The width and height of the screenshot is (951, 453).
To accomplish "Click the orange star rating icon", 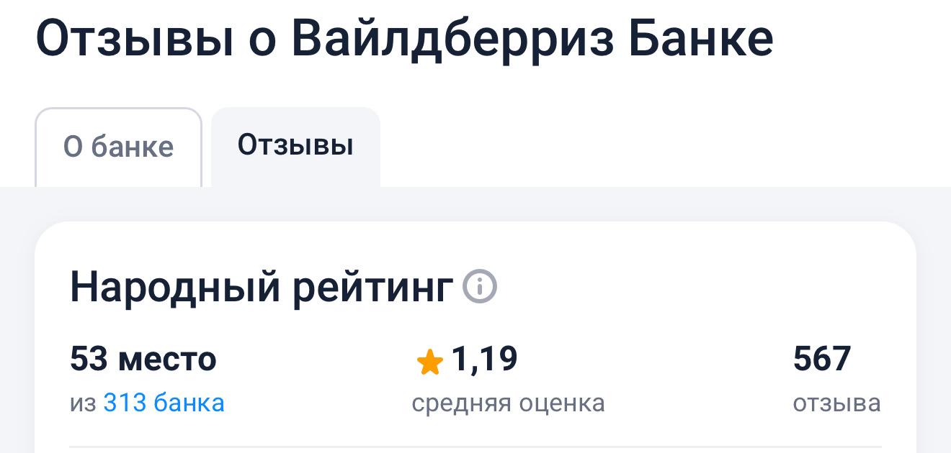I will pos(430,362).
